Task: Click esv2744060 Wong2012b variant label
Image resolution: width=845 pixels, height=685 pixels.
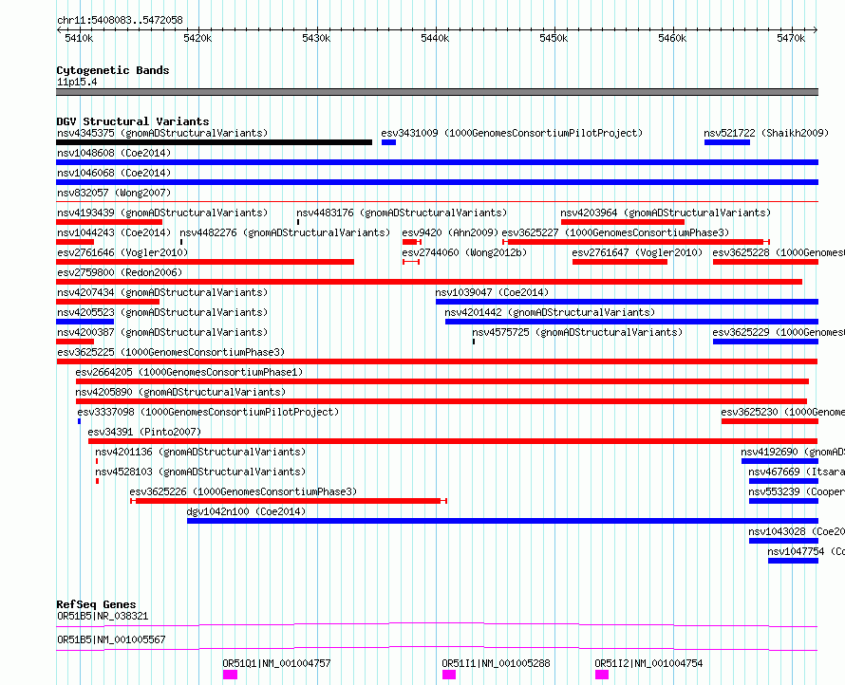Action: [464, 252]
